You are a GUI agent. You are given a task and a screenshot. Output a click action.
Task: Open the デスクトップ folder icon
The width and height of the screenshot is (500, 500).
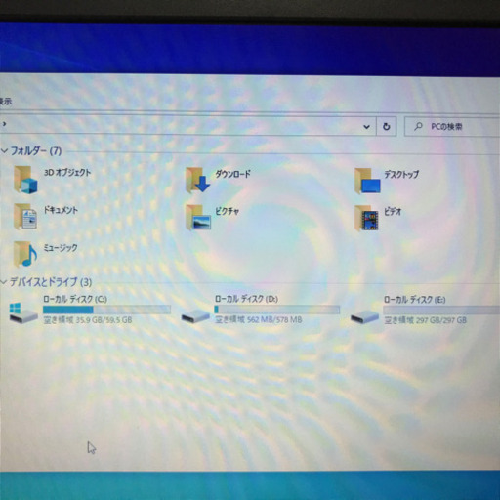[367, 181]
